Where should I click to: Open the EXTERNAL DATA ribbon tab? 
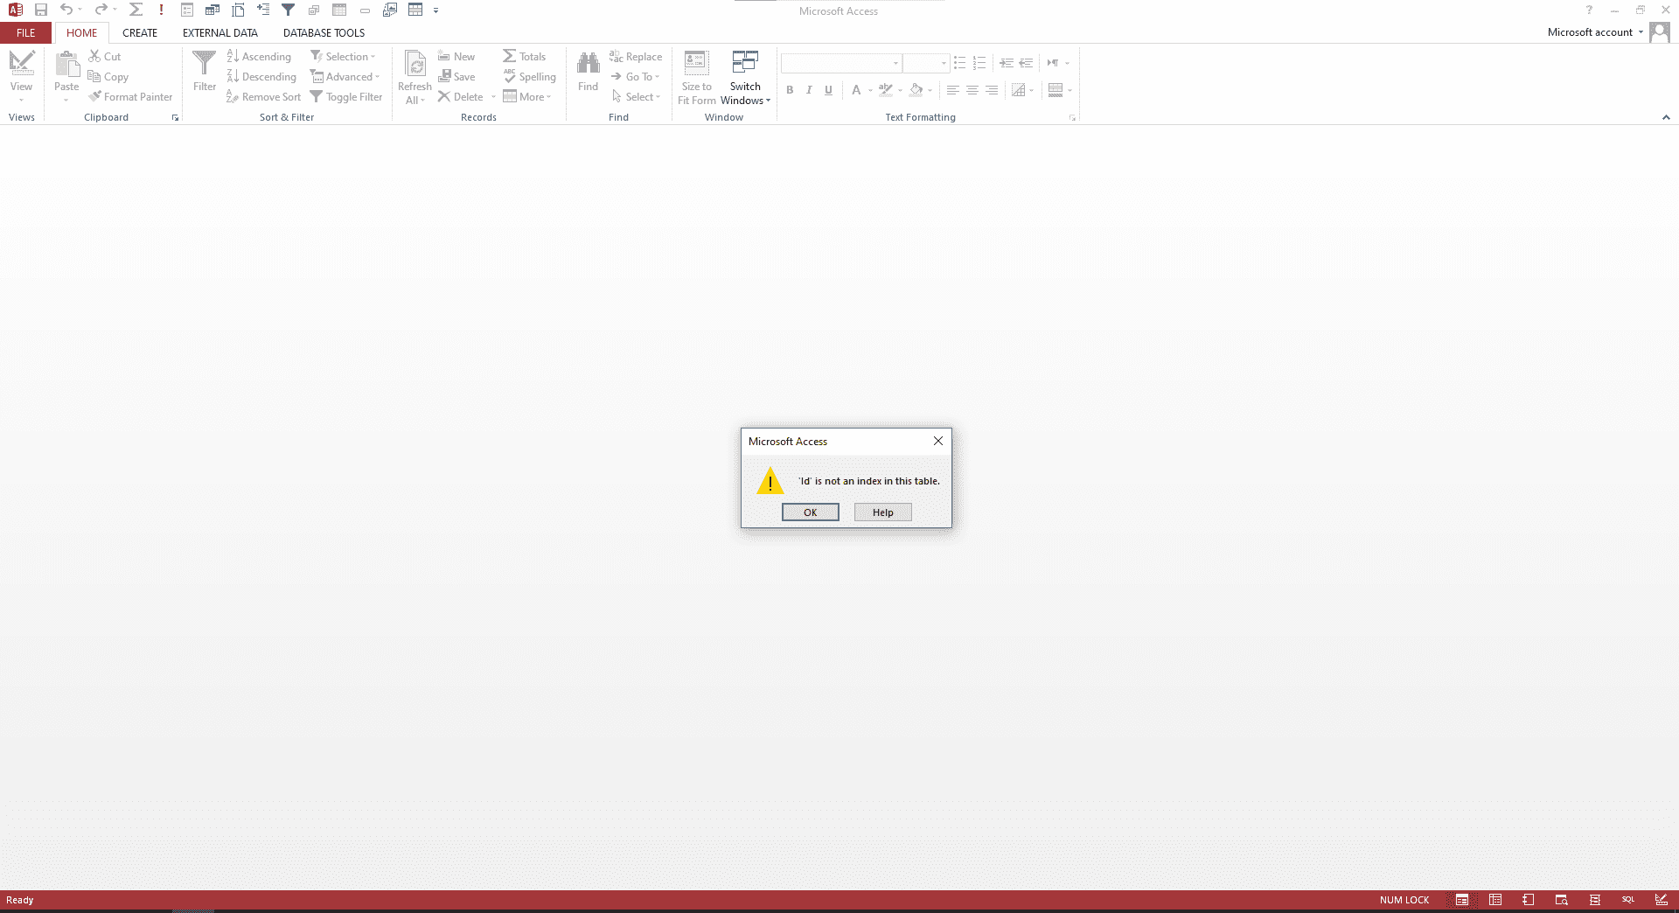(220, 32)
